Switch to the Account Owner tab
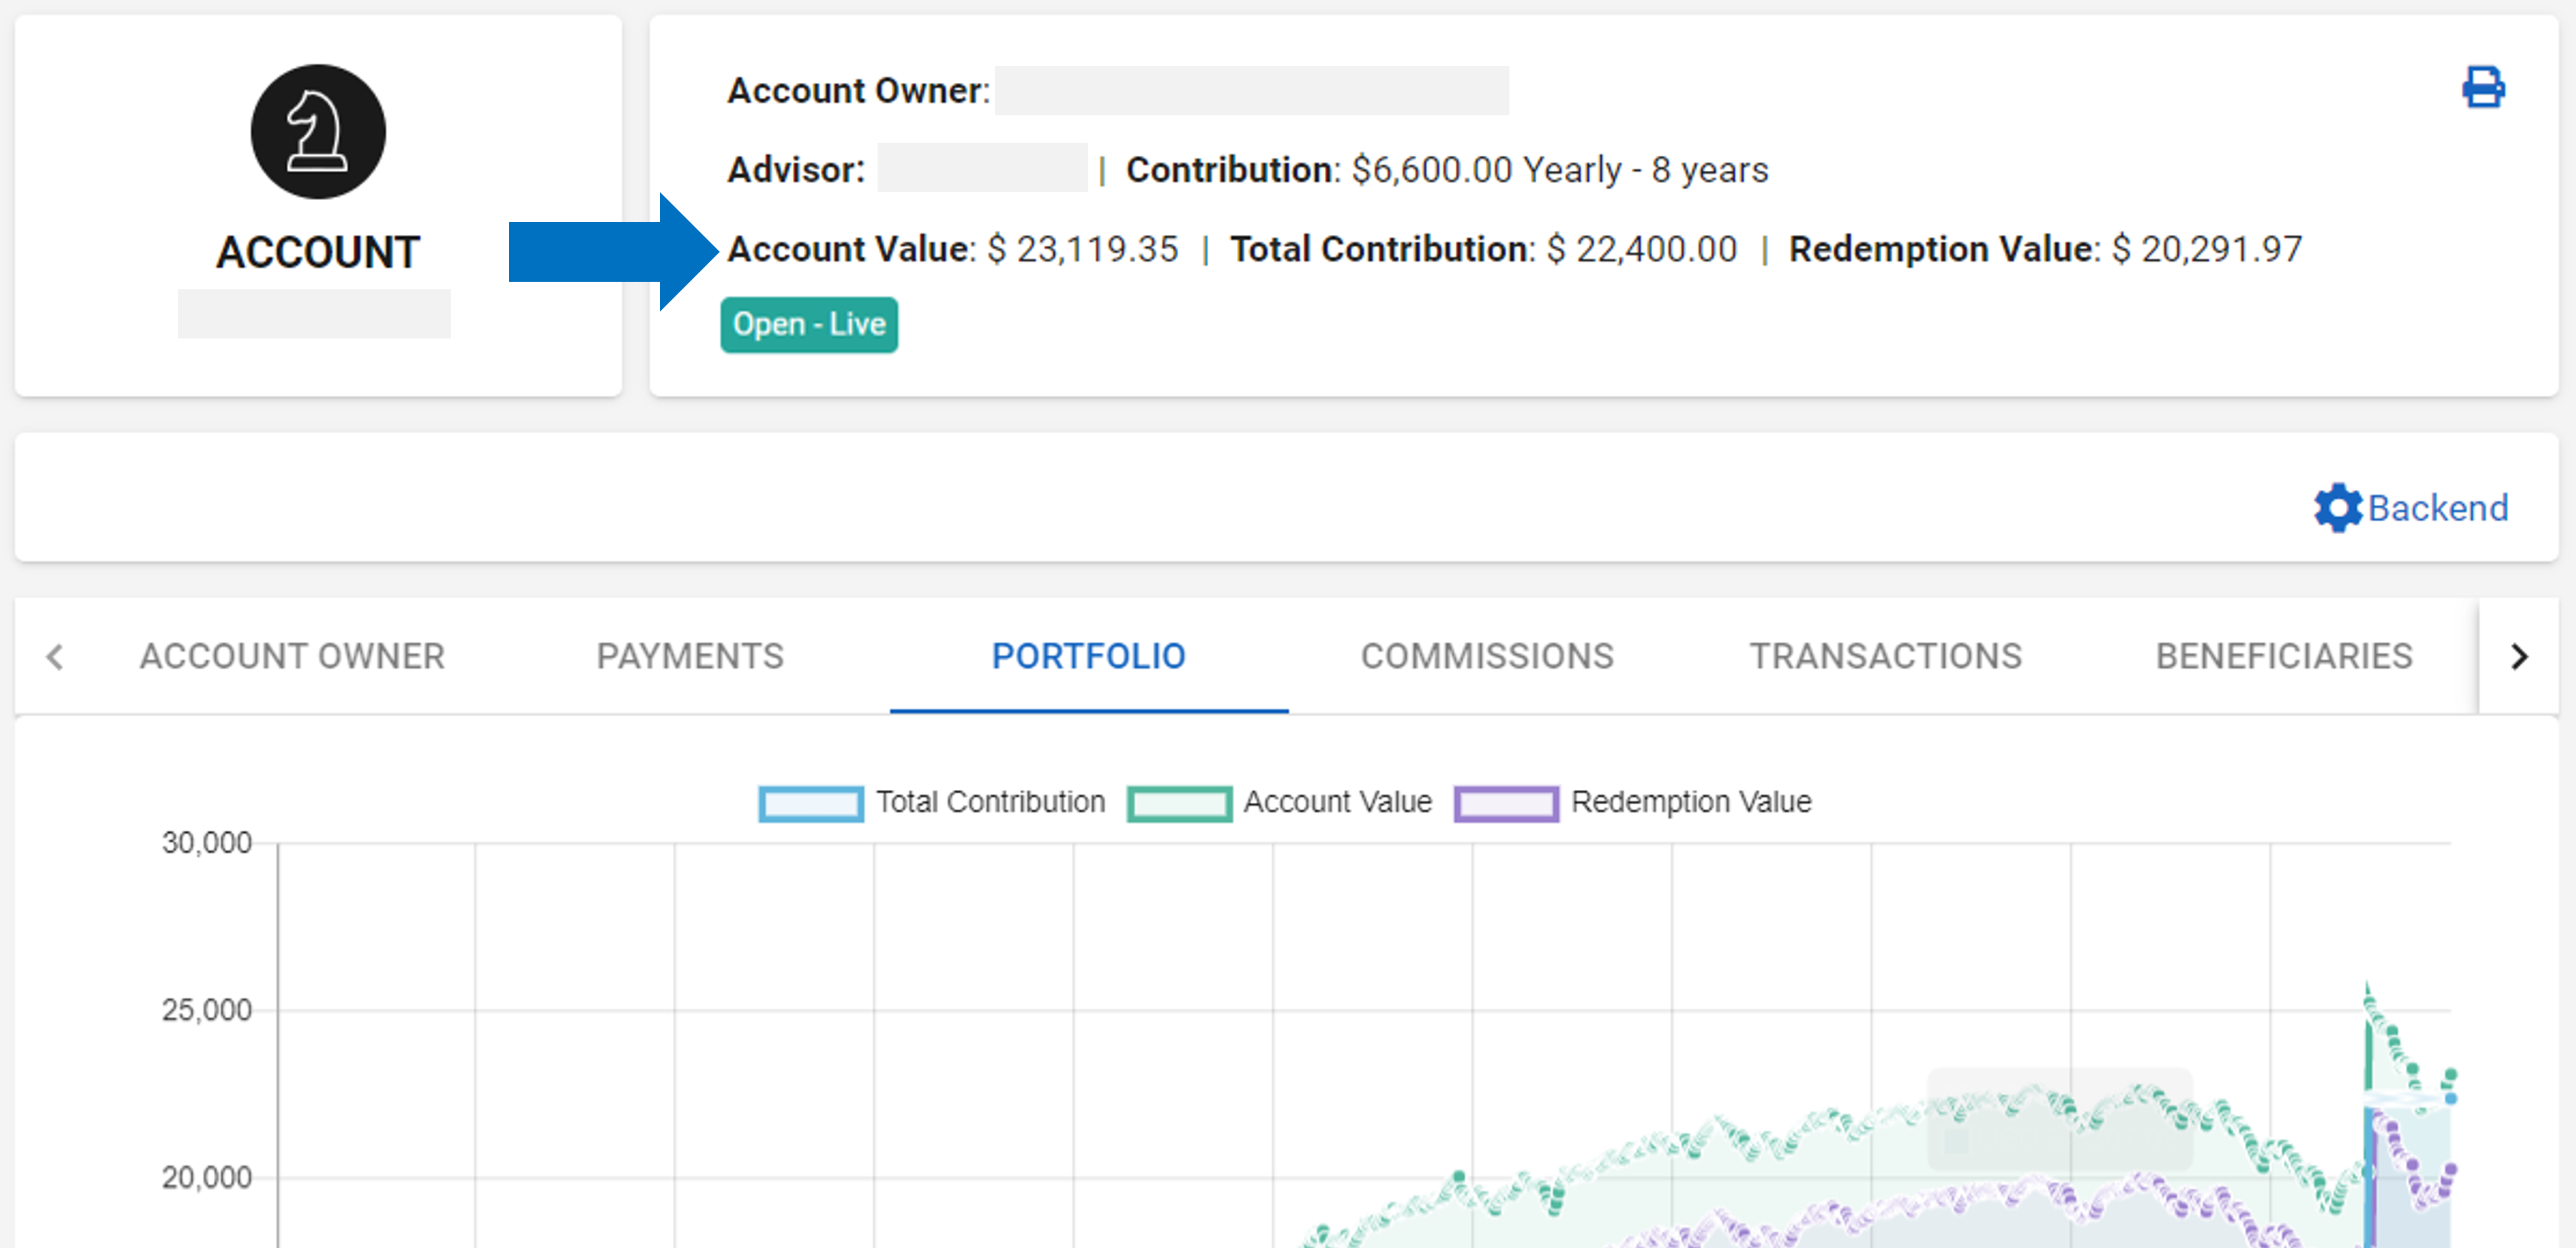The width and height of the screenshot is (2576, 1248). [x=292, y=655]
